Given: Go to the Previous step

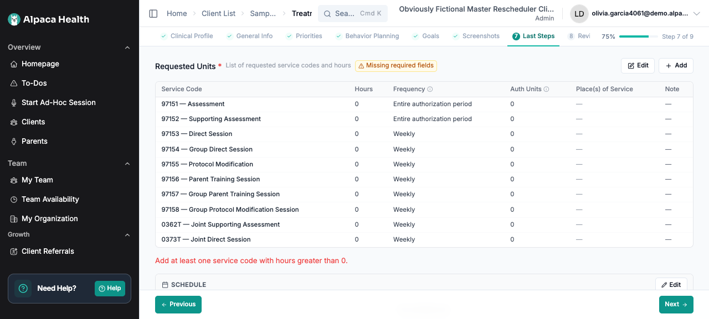Looking at the screenshot, I should click(x=178, y=305).
